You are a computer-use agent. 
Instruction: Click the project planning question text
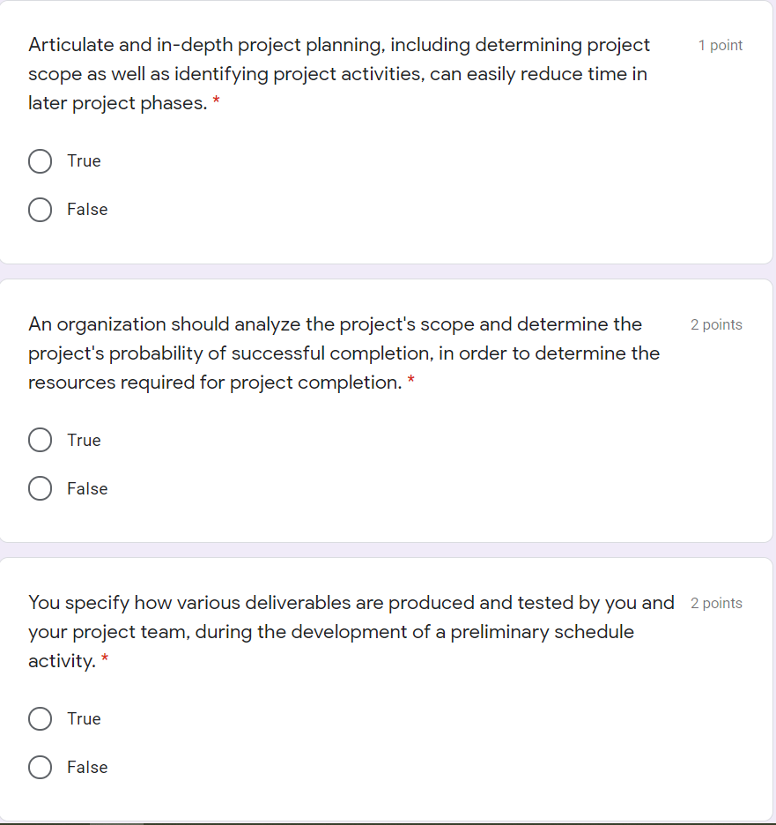pyautogui.click(x=338, y=73)
